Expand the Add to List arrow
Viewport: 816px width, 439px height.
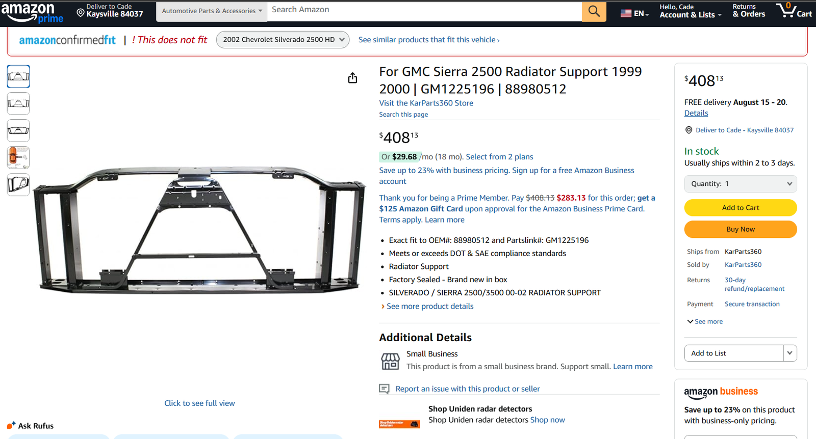pos(790,353)
